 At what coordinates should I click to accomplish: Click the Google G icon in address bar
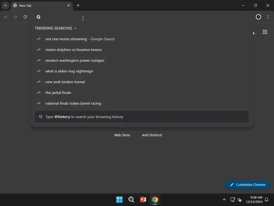tap(39, 17)
